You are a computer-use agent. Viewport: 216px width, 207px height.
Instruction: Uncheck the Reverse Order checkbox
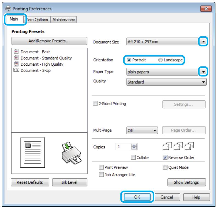point(165,157)
